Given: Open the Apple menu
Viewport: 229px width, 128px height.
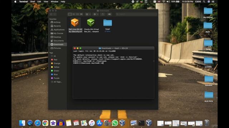Looking at the screenshot, I should (15, 1).
